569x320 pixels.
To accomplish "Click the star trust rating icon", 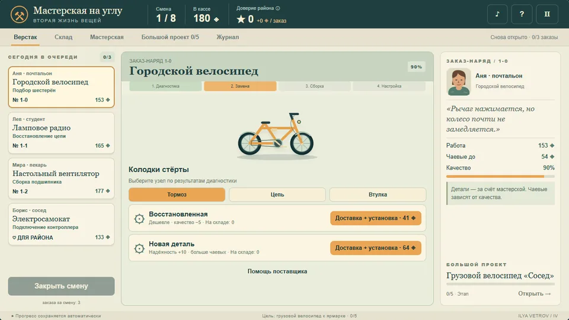I will tap(241, 19).
